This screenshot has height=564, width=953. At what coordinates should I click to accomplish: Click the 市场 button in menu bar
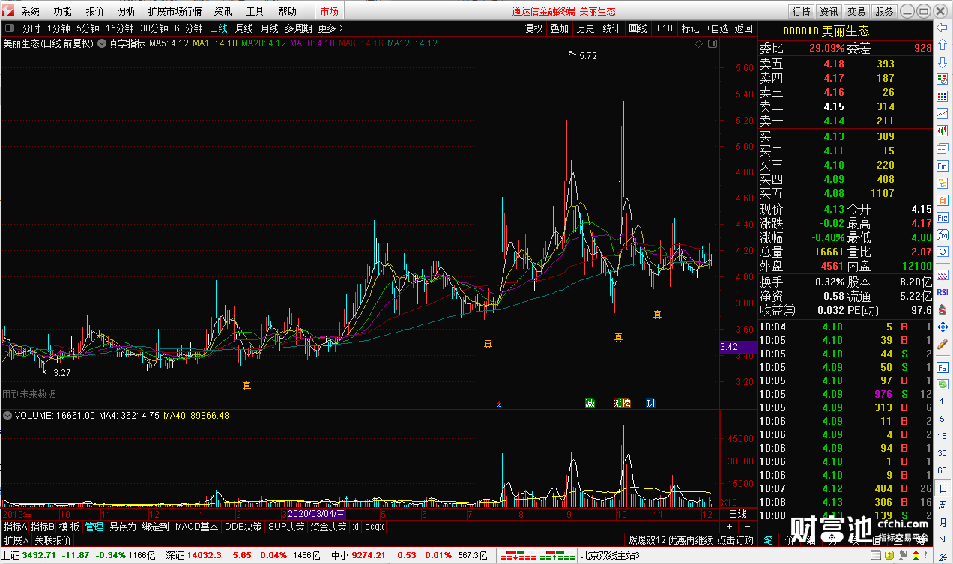(330, 11)
